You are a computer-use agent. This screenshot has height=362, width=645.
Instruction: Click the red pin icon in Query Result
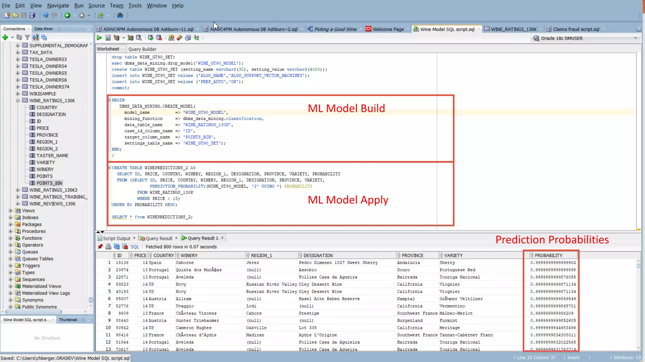coord(100,247)
